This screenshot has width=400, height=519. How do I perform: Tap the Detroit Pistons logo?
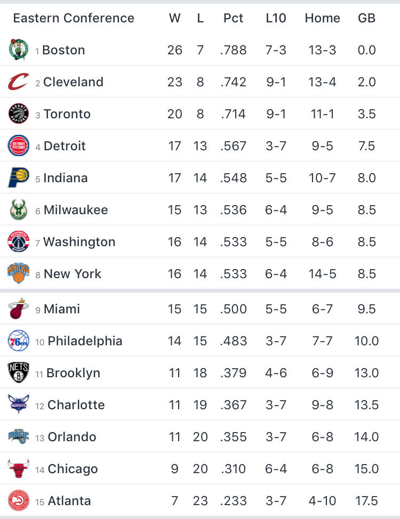18,145
